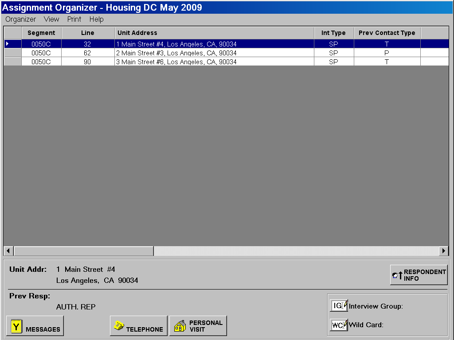The height and width of the screenshot is (340, 454).
Task: Click line number 32 cell
Action: pyautogui.click(x=88, y=44)
